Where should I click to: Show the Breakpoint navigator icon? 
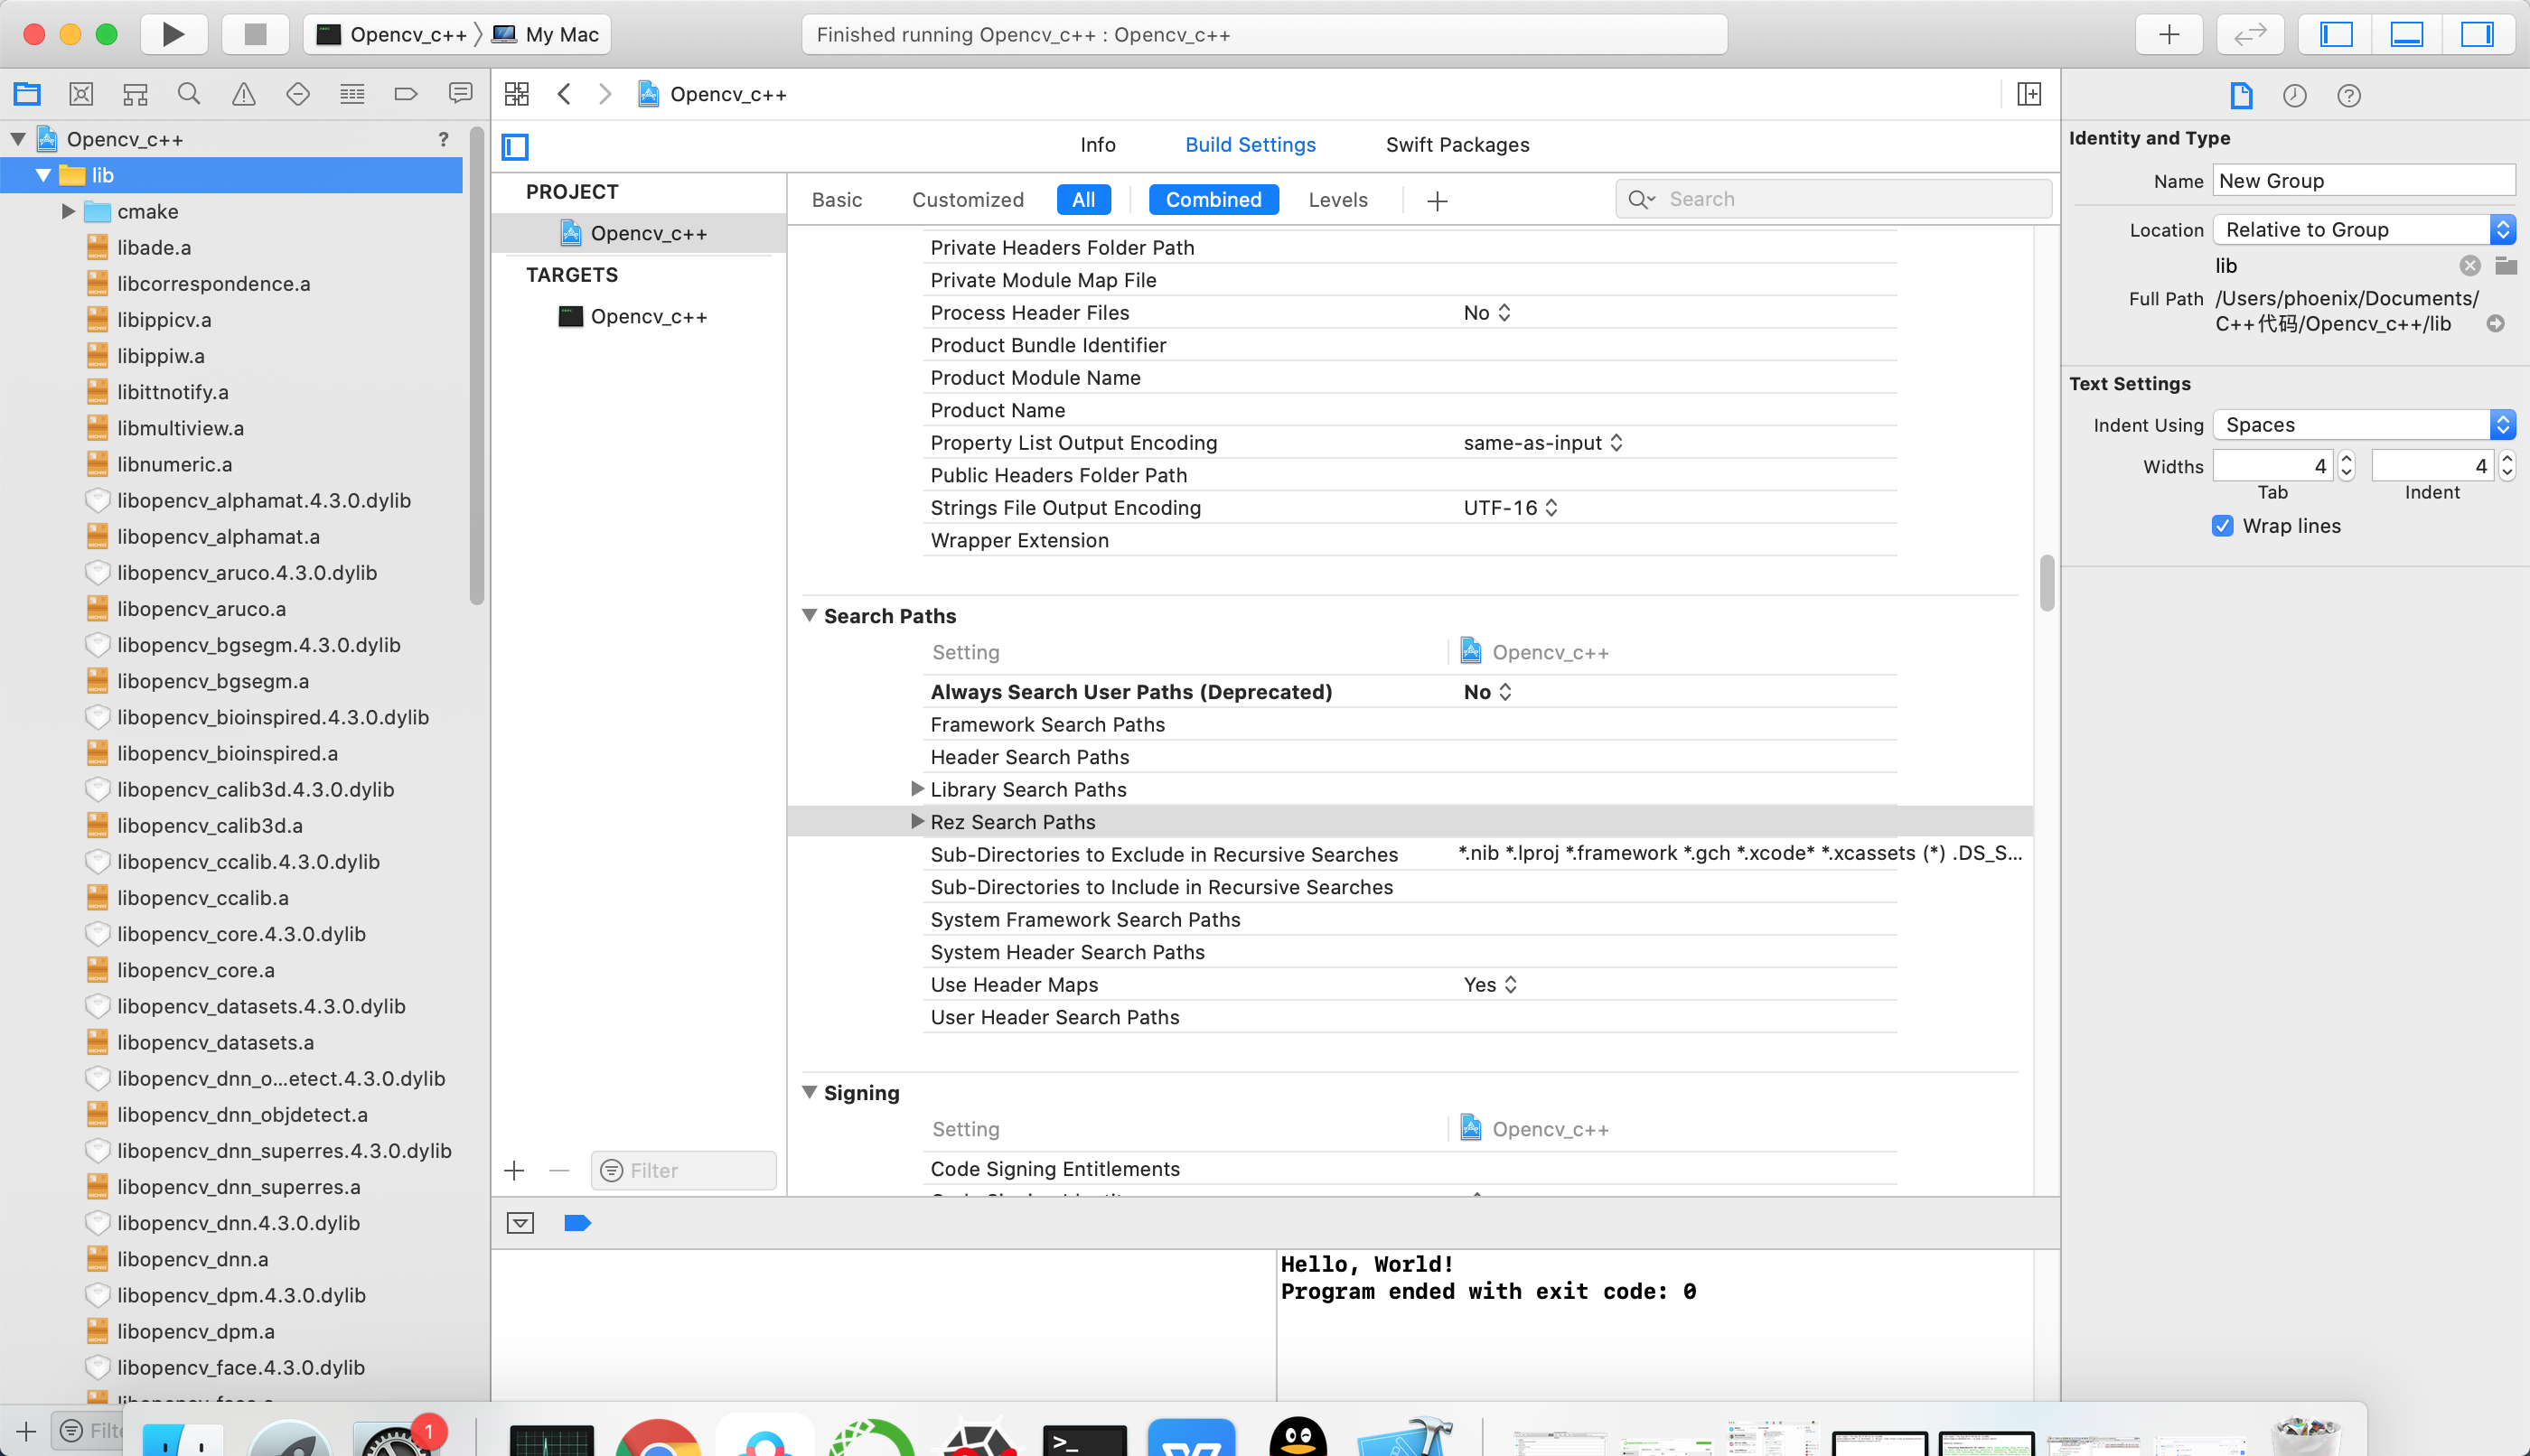point(405,94)
